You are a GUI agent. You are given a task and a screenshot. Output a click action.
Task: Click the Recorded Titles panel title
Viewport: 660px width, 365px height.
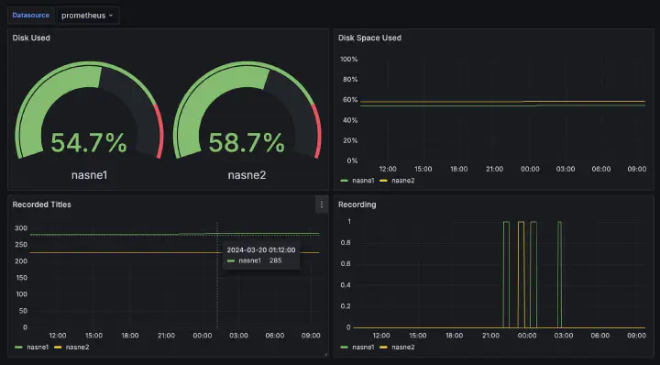pos(41,205)
